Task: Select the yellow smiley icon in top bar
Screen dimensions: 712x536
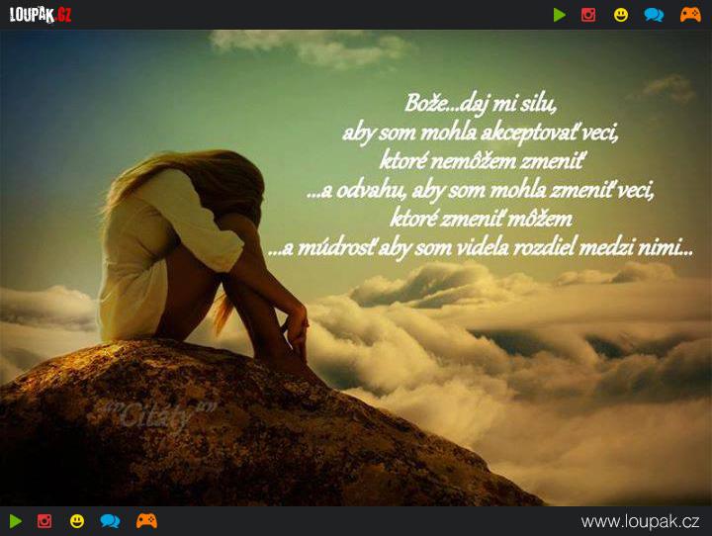Action: (x=621, y=15)
